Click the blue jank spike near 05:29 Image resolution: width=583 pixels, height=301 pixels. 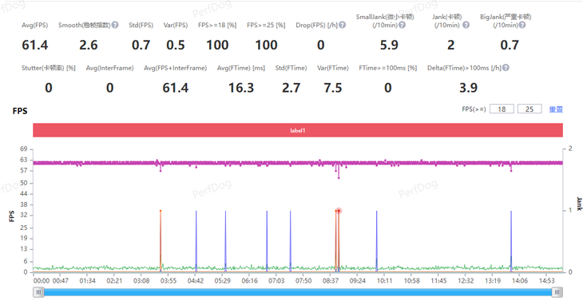(x=225, y=242)
